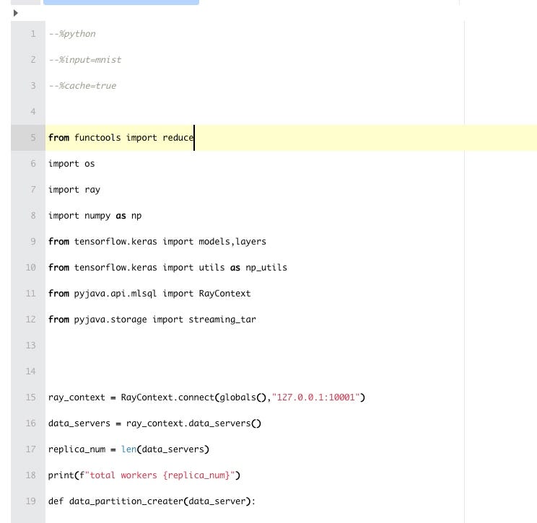Click the 'import RayContext' line
Viewport: 537px width, 523px height.
pyautogui.click(x=149, y=294)
